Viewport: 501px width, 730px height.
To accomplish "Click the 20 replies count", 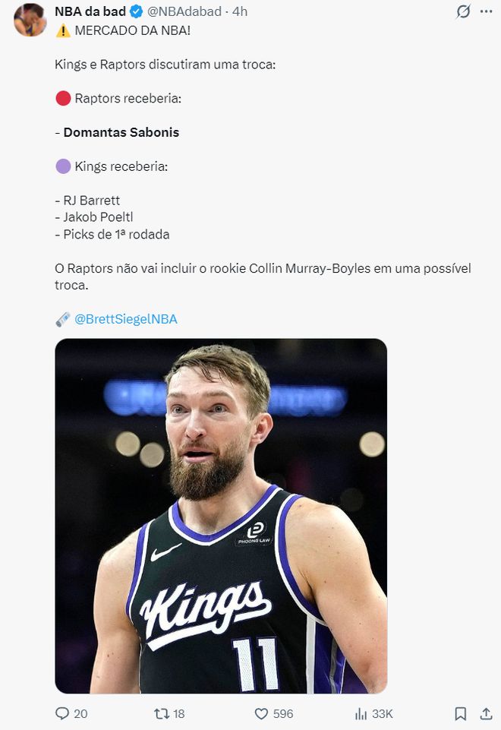I will (80, 713).
